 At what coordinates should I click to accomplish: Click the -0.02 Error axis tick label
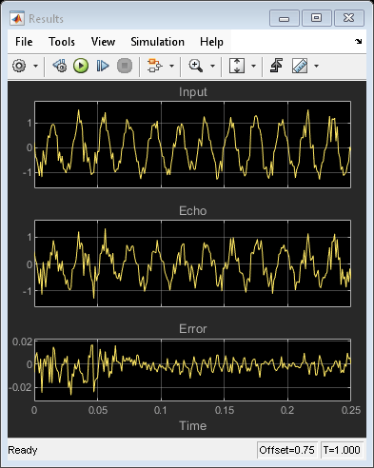(x=20, y=387)
